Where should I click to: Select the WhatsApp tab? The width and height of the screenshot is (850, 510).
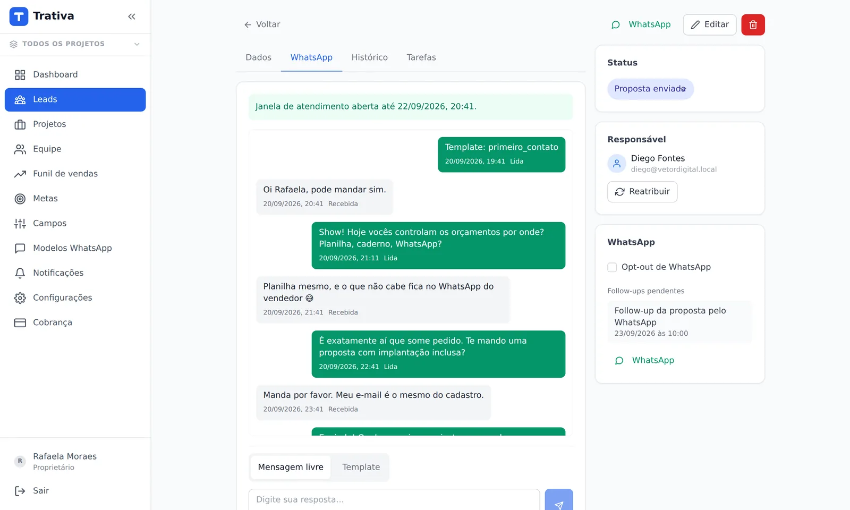pyautogui.click(x=311, y=57)
